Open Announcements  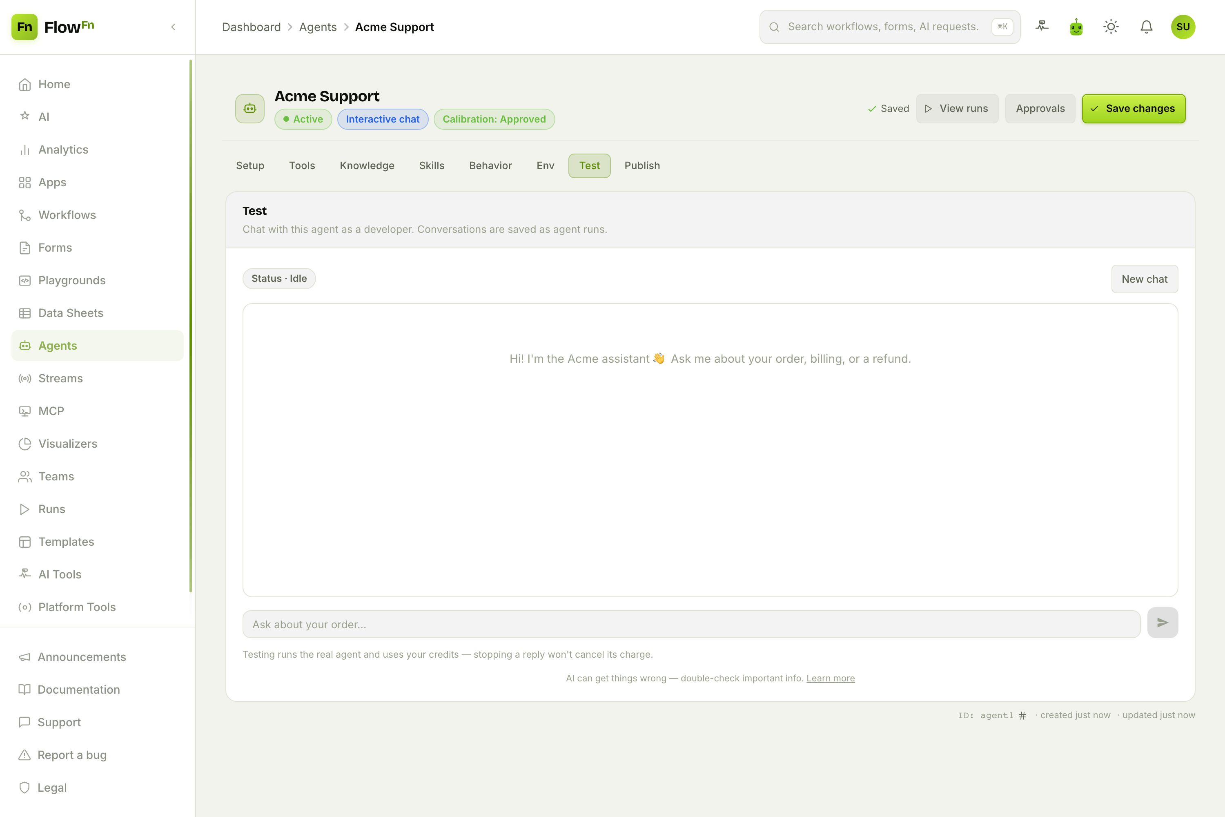98,656
